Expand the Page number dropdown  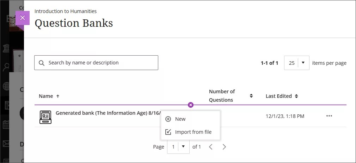[178, 147]
